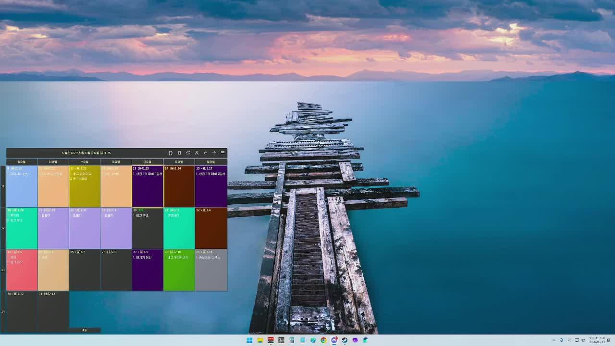Image resolution: width=615 pixels, height=346 pixels.
Task: Click the cloud sync icon
Action: 188,153
